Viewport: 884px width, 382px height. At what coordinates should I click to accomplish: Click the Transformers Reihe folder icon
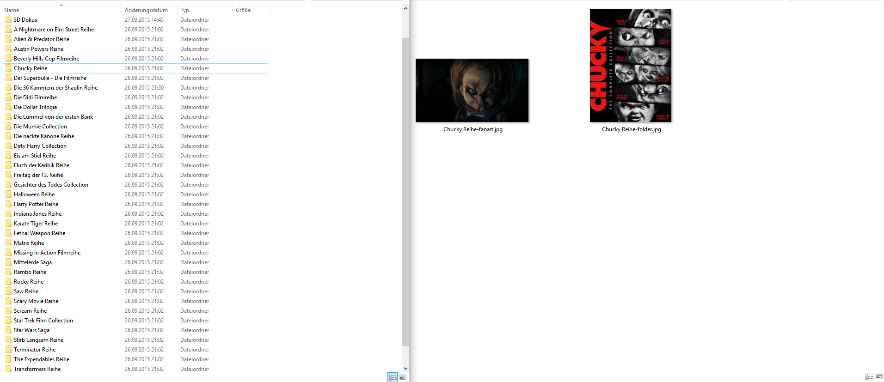coord(8,369)
